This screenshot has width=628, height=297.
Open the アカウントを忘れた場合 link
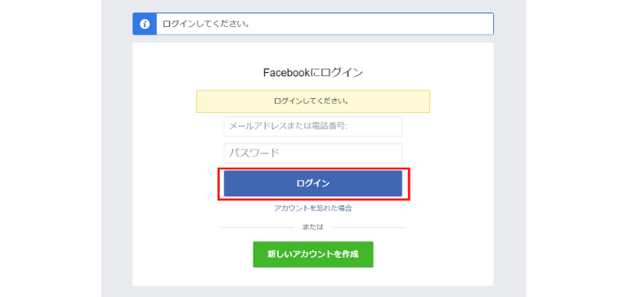[x=313, y=208]
